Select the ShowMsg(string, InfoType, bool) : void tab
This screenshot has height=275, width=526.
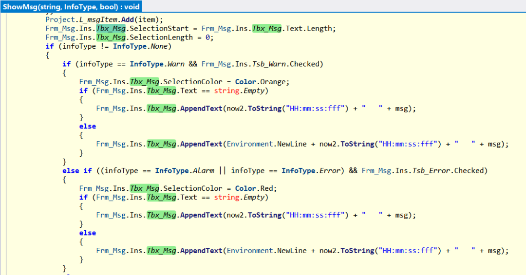71,6
